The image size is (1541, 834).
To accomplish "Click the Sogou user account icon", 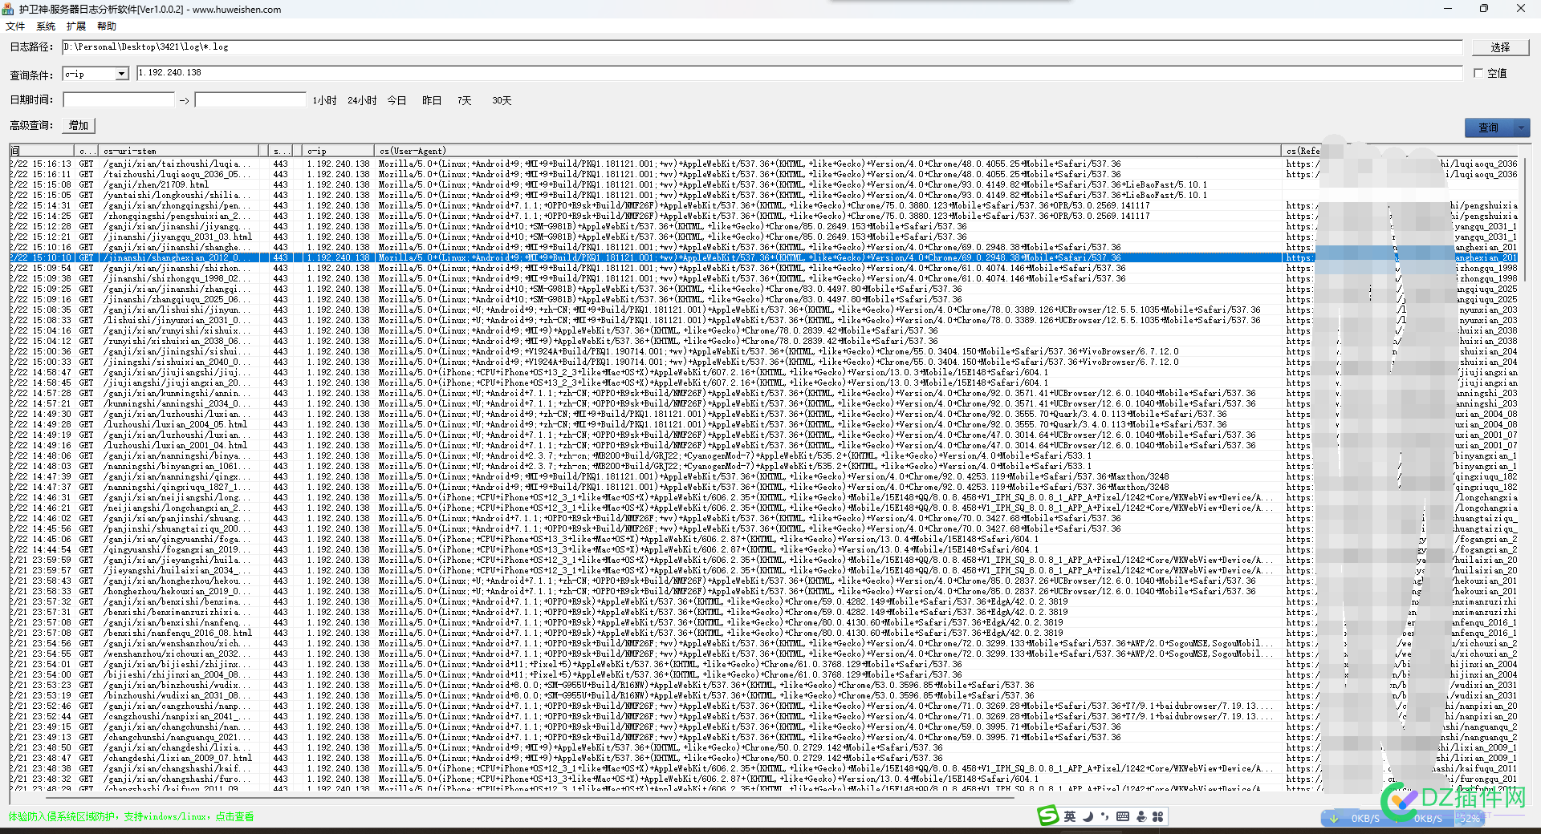I will (x=1141, y=816).
